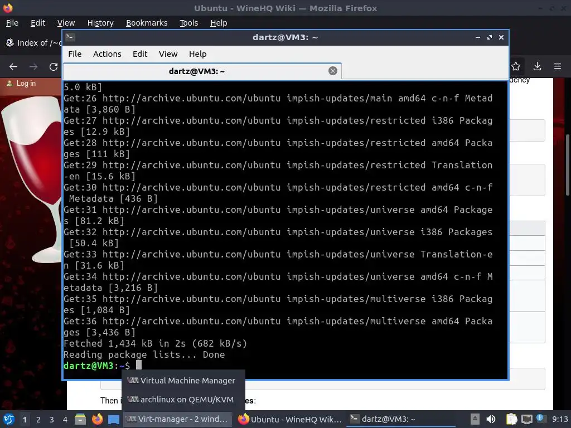Click the 'Get:36' line in terminal output

click(278, 327)
